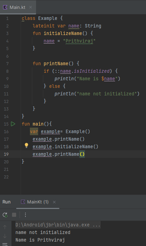Rerun MainKt with the rerun icon
The image size is (146, 246).
point(5,215)
